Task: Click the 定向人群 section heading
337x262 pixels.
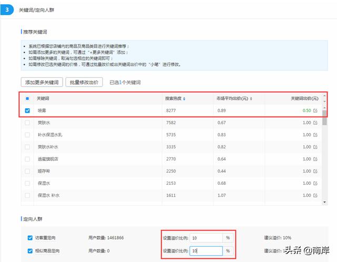Action: 33,219
